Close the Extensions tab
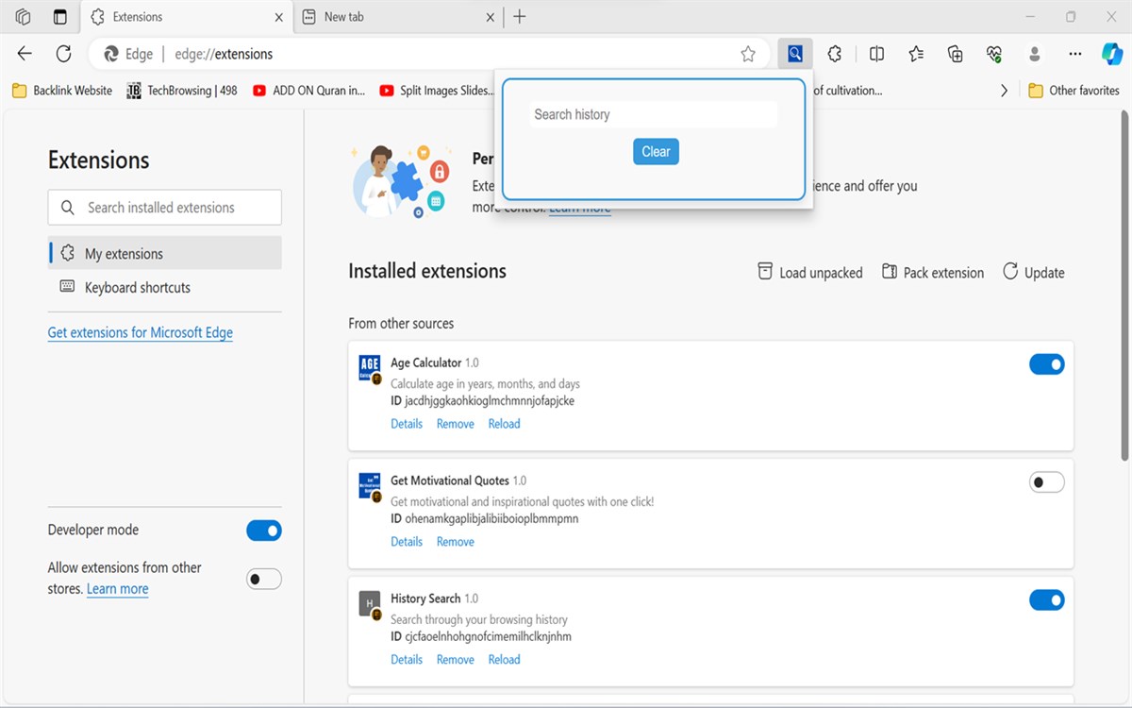 pyautogui.click(x=279, y=17)
